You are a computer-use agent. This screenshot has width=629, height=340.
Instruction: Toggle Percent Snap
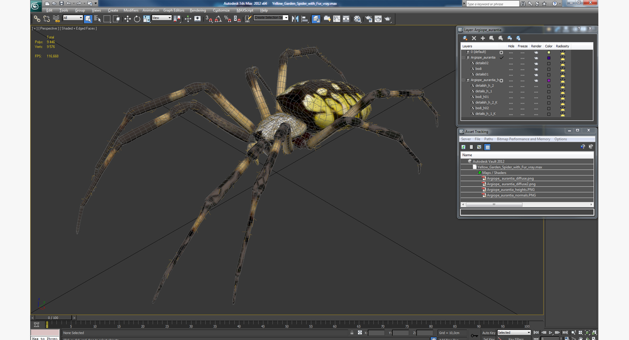click(227, 19)
